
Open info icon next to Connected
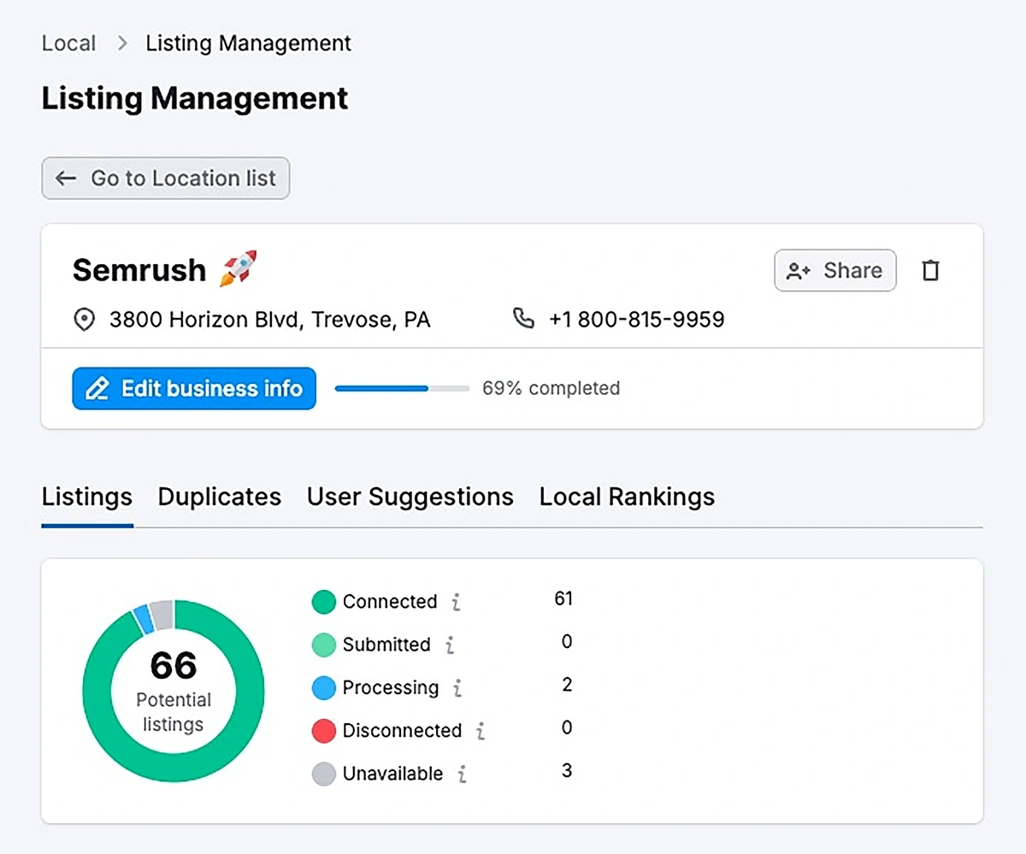(x=456, y=603)
